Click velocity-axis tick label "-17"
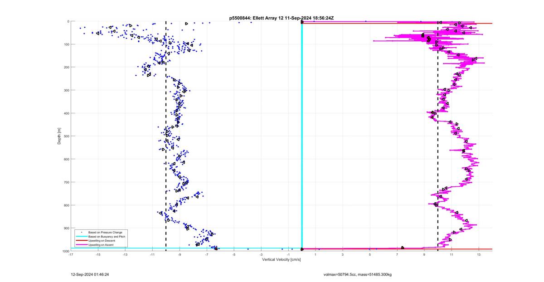The width and height of the screenshot is (544, 282). coord(71,254)
